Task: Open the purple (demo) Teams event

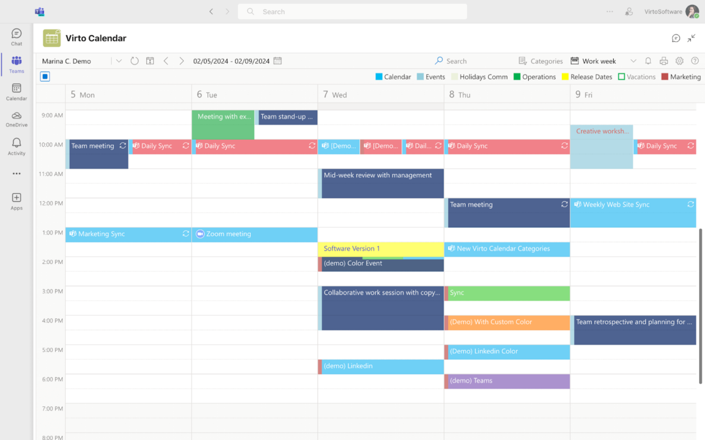Action: tap(507, 381)
